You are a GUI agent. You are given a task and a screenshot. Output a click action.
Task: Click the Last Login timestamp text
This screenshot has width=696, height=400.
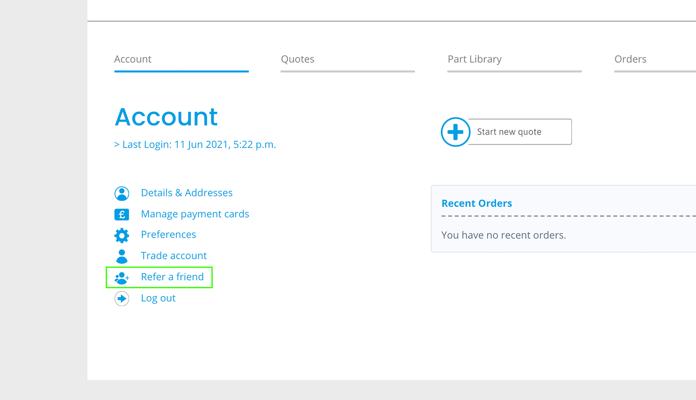[x=195, y=144]
